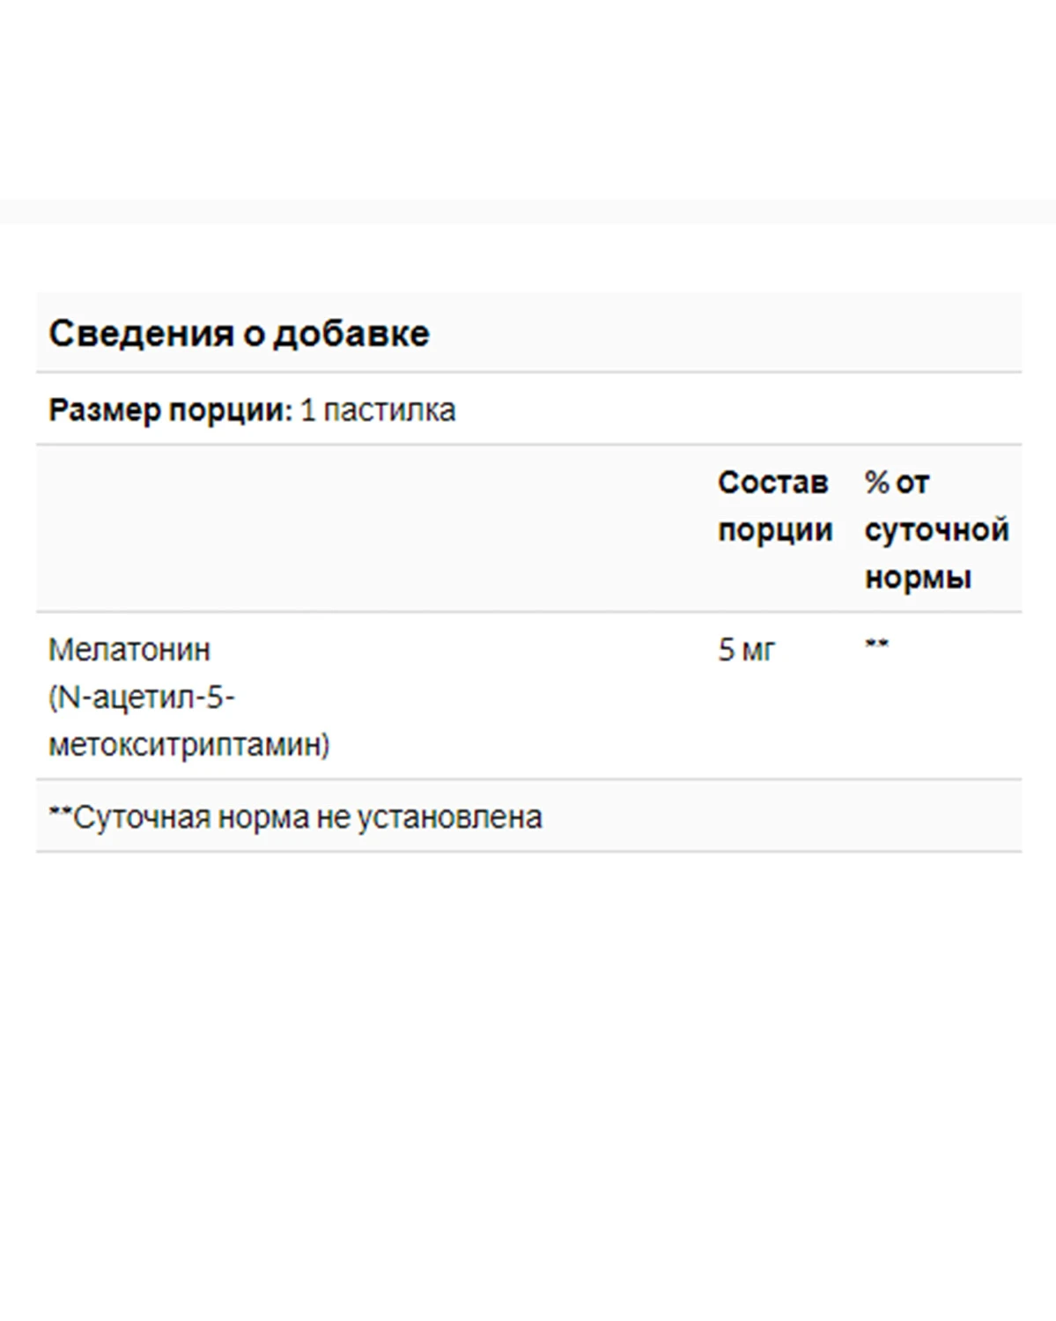Click the word "Состав" in column header
This screenshot has height=1321, width=1056.
772,483
